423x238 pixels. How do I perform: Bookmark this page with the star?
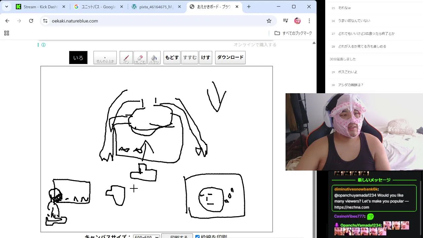pyautogui.click(x=269, y=21)
